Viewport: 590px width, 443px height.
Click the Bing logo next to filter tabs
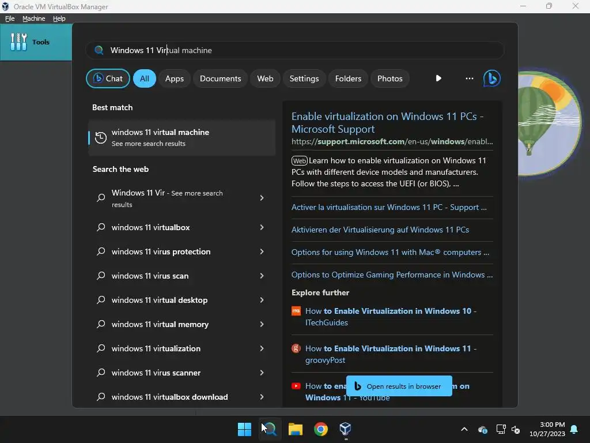(492, 78)
